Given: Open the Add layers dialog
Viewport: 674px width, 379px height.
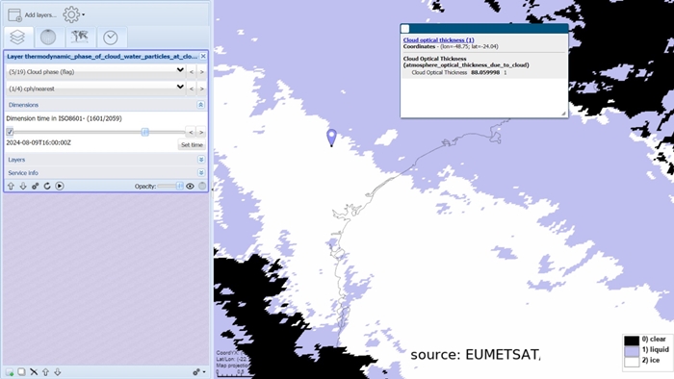Looking at the screenshot, I should click(x=32, y=15).
